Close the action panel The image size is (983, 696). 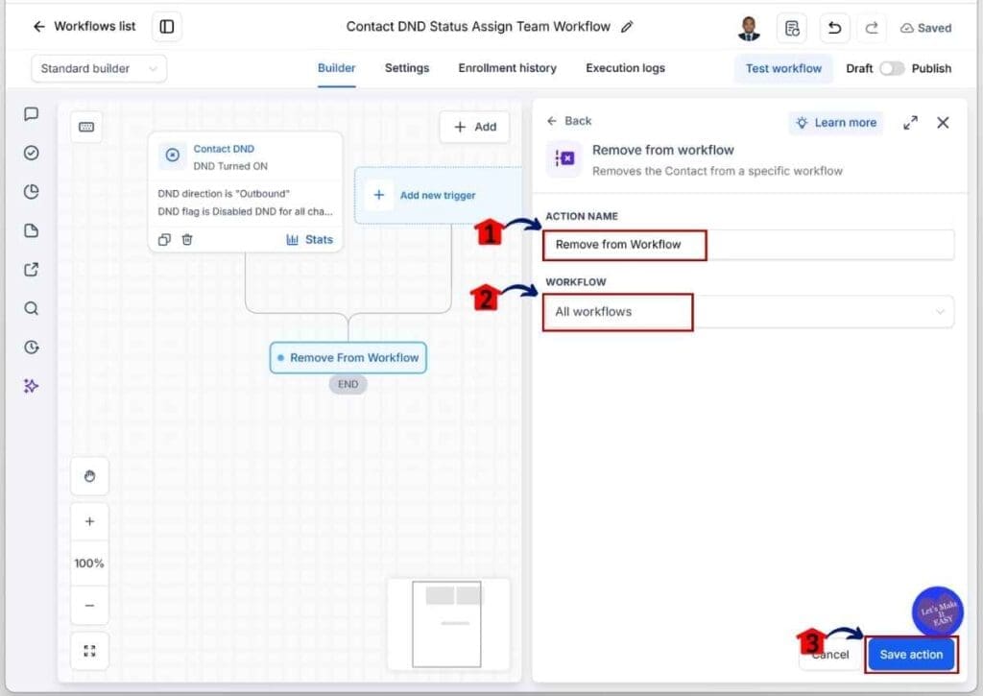click(x=943, y=123)
